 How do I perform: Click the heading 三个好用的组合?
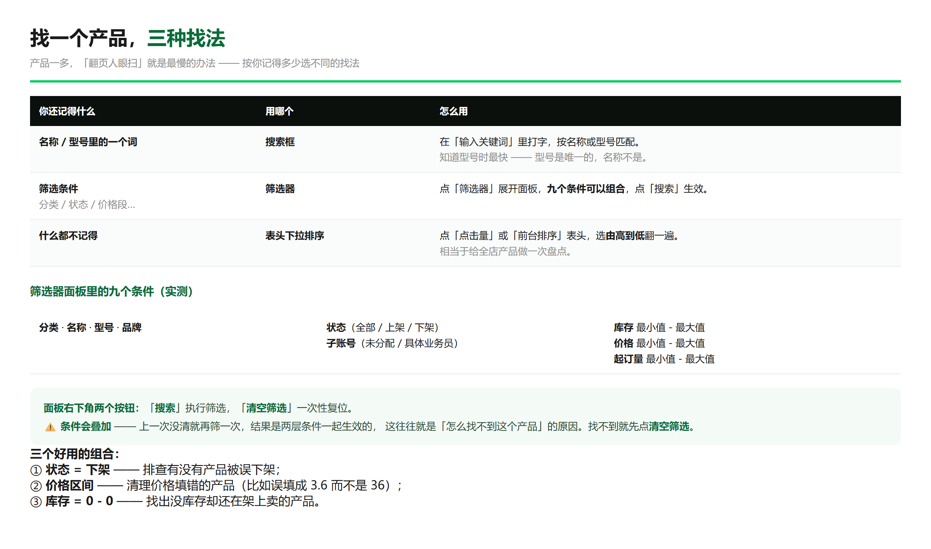(75, 454)
